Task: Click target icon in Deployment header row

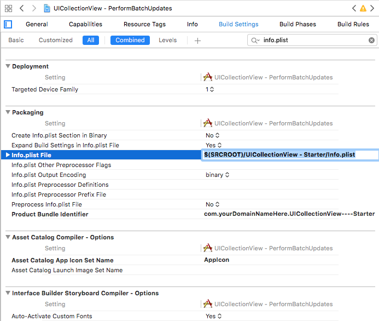Action: [208, 77]
